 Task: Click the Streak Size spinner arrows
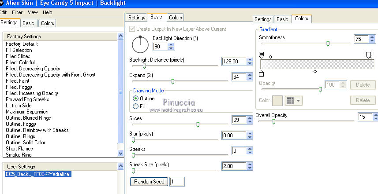[x=250, y=166]
